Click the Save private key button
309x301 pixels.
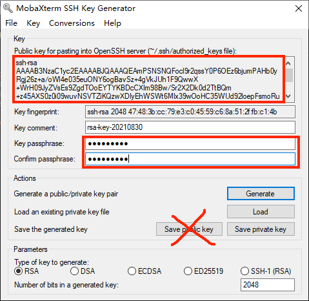tap(261, 229)
